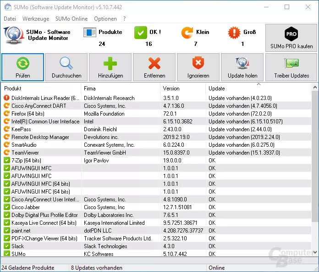Click Cisco Jabber green checkmark icon

click(x=7, y=207)
